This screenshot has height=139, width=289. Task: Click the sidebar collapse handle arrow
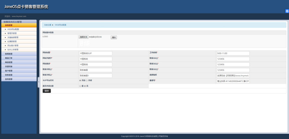pyautogui.click(x=39, y=82)
